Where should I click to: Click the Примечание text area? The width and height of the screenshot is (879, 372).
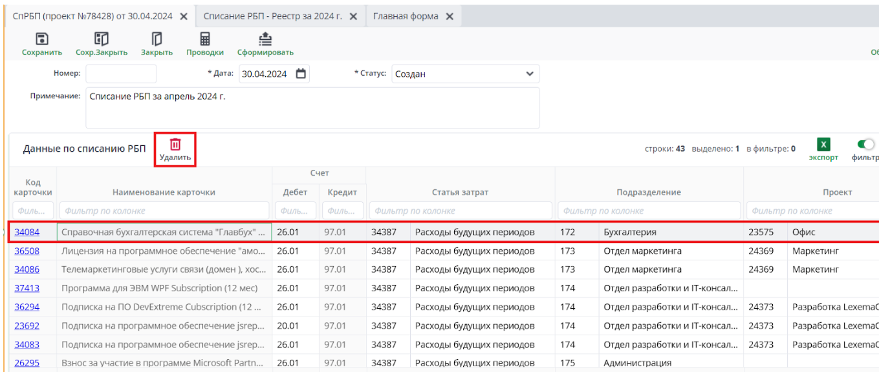coord(312,107)
